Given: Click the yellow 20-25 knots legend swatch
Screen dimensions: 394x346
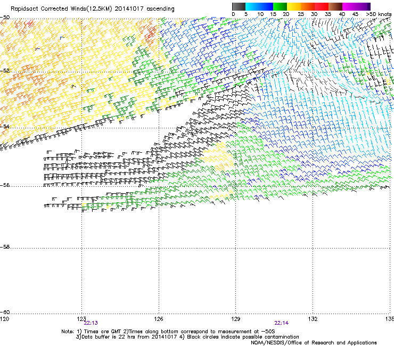Looking at the screenshot, I should 294,6.
